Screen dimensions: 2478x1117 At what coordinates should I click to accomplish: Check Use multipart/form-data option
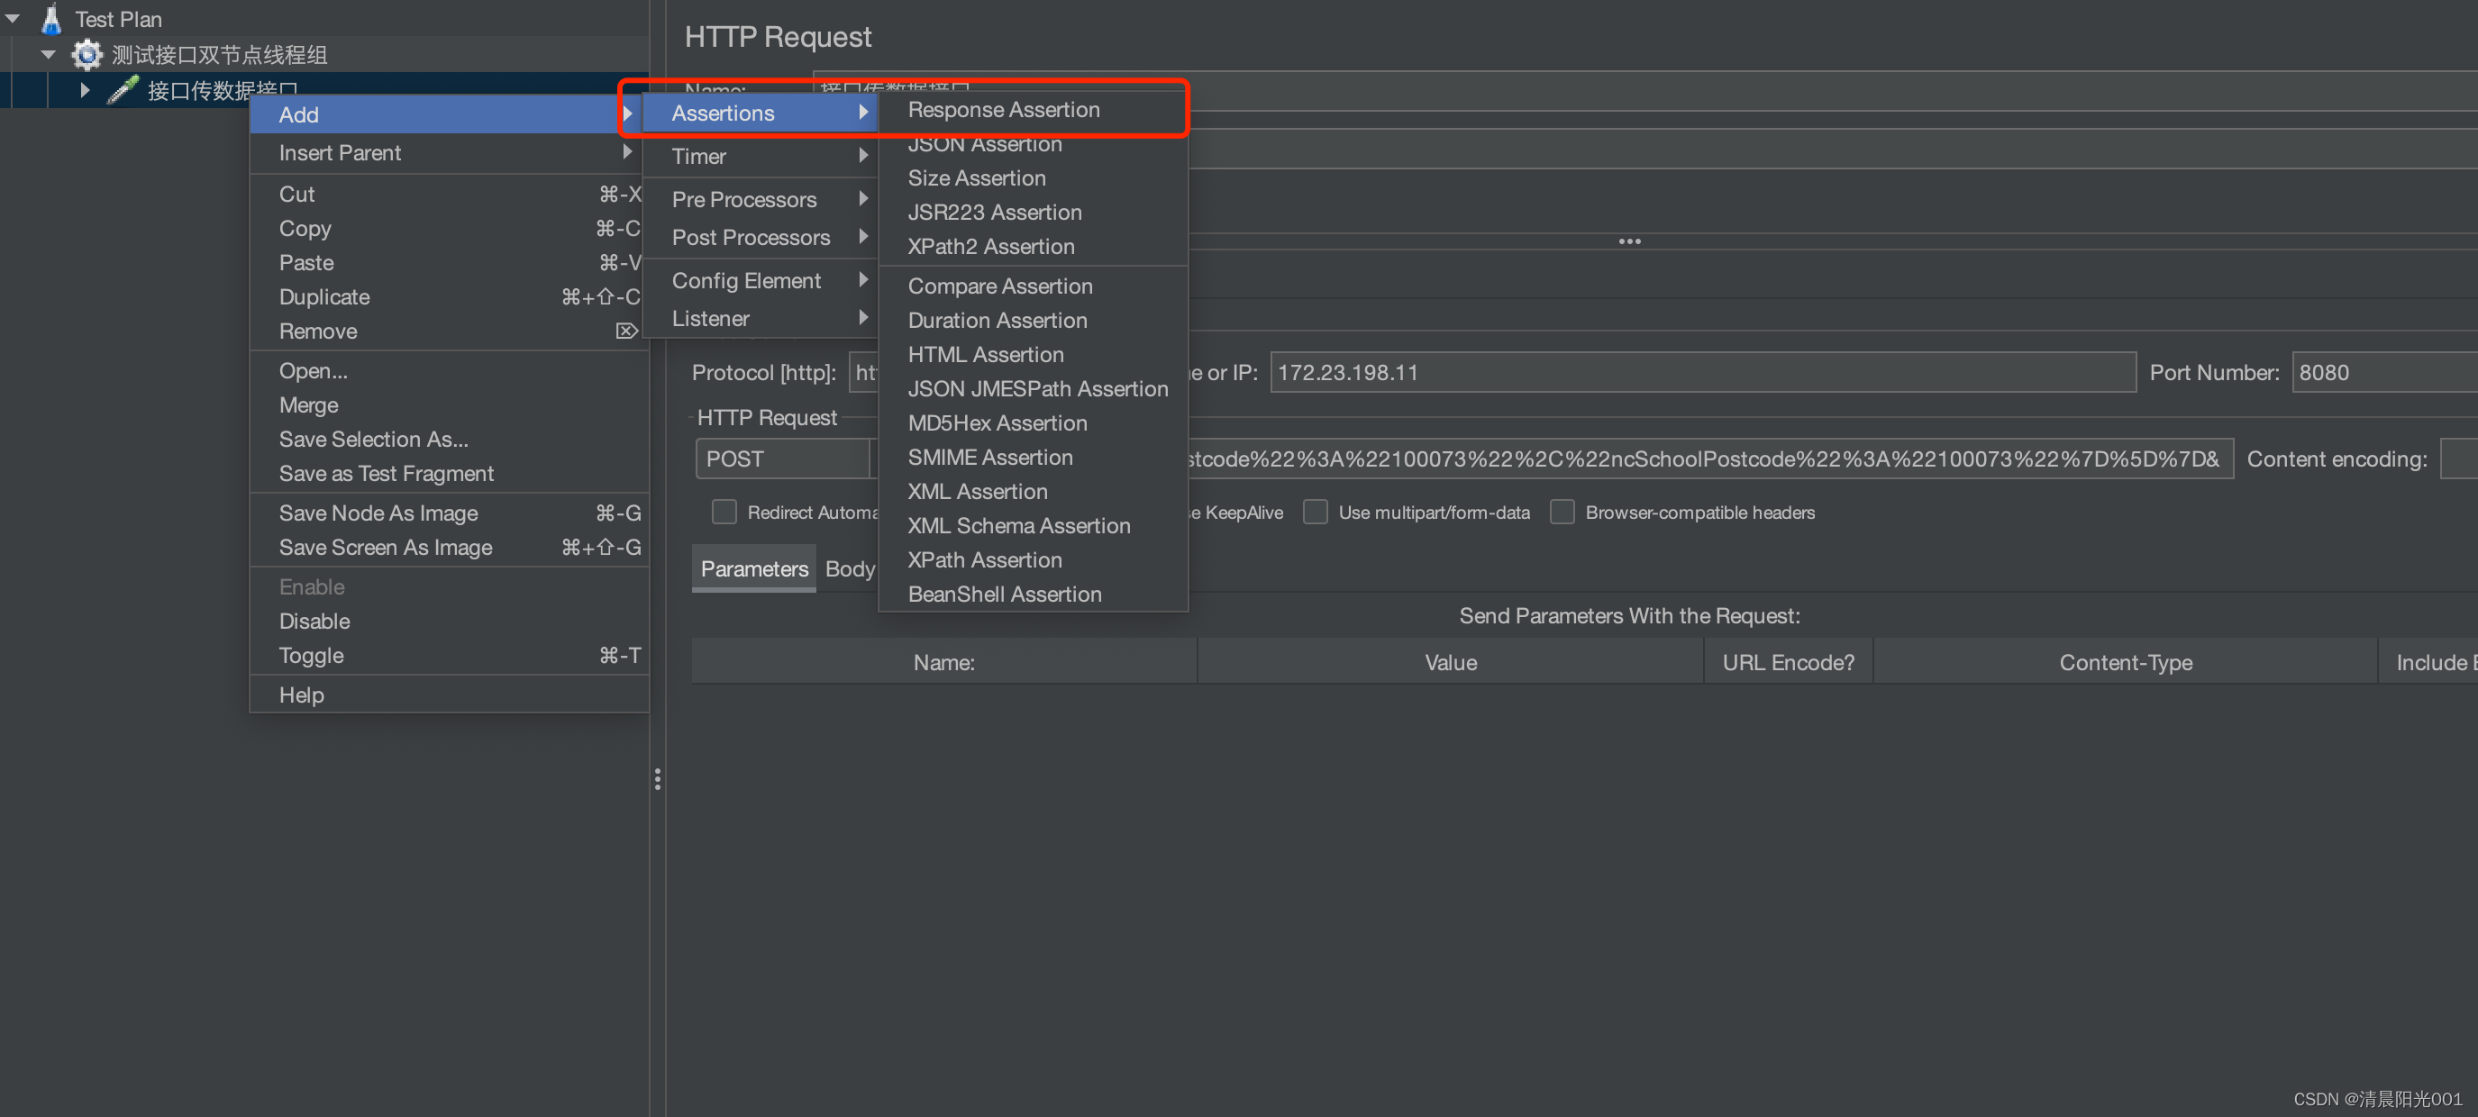click(x=1314, y=513)
